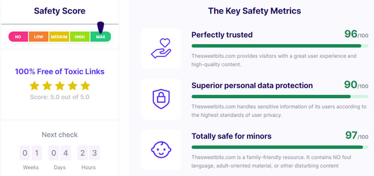Select the pink NO safety level segment

click(x=18, y=37)
